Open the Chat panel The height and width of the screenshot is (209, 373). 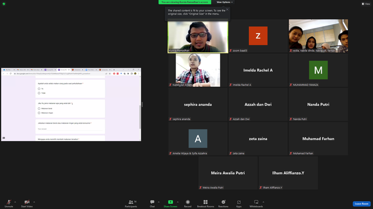(152, 203)
